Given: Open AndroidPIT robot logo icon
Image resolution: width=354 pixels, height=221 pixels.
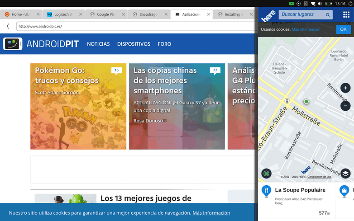Looking at the screenshot, I should click(x=13, y=44).
